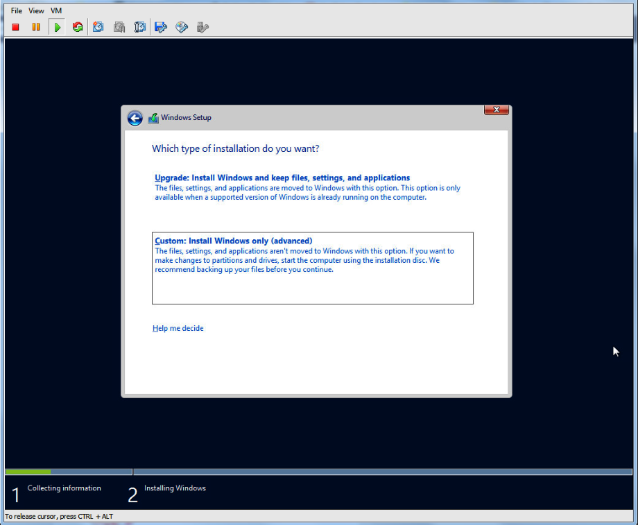The height and width of the screenshot is (525, 638).
Task: Click the revert to snapshot icon
Action: pyautogui.click(x=119, y=27)
